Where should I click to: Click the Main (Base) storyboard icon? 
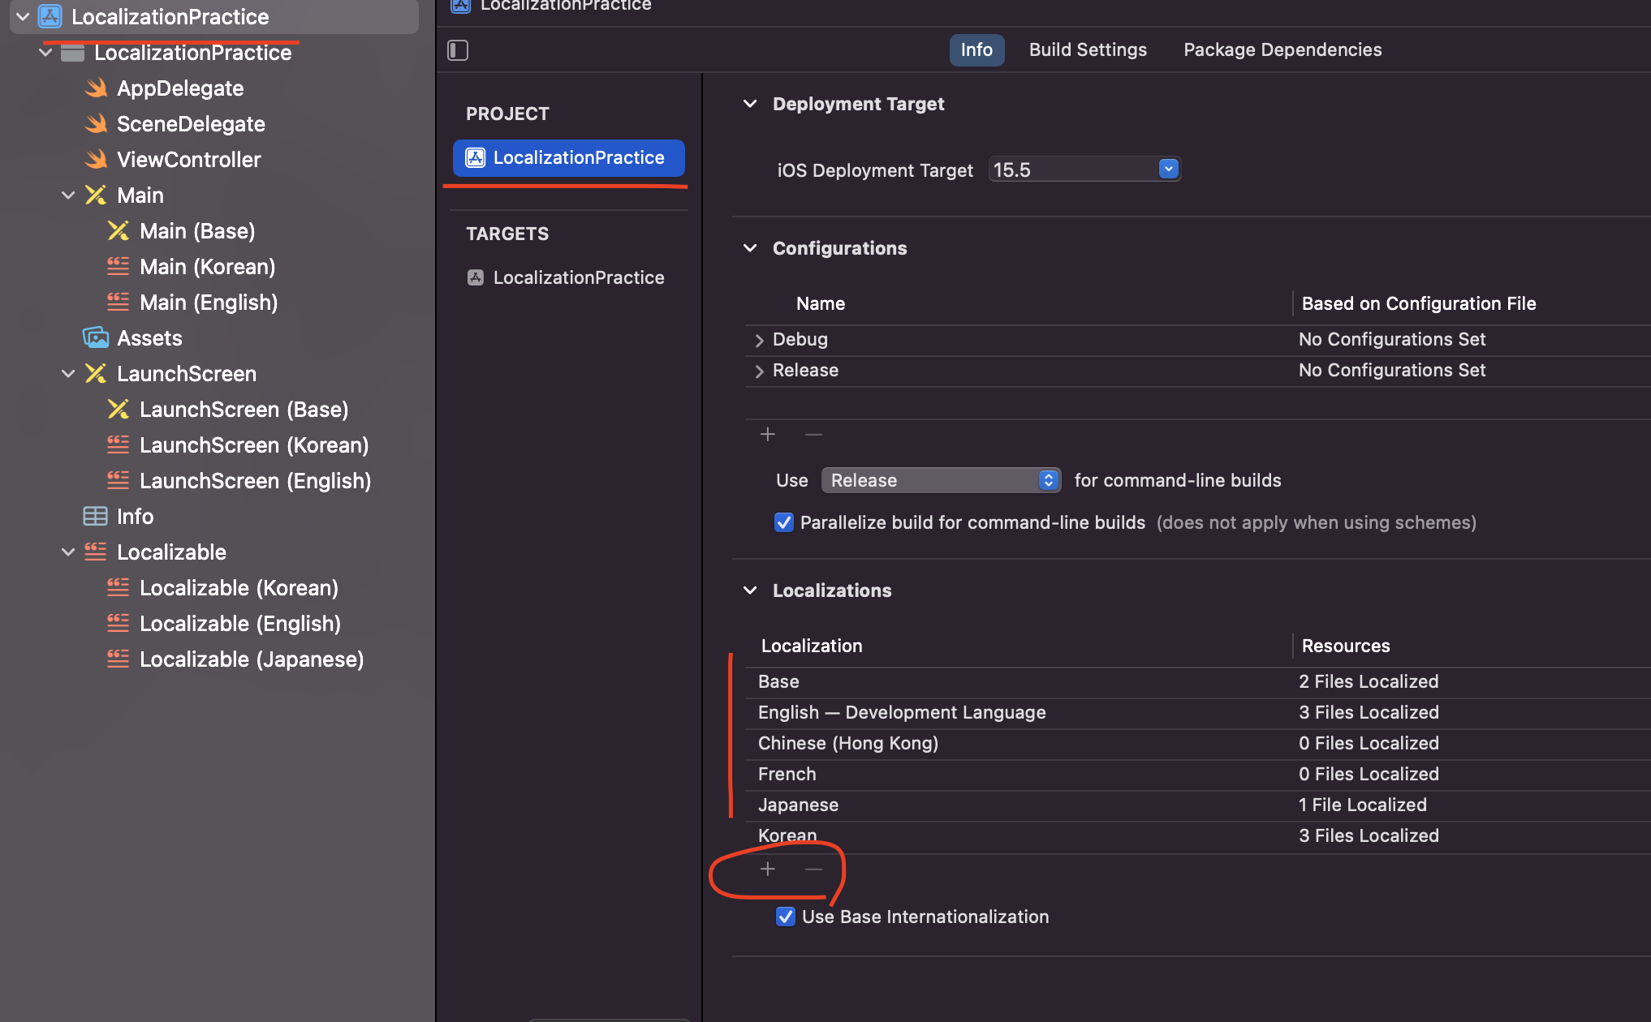tap(119, 231)
